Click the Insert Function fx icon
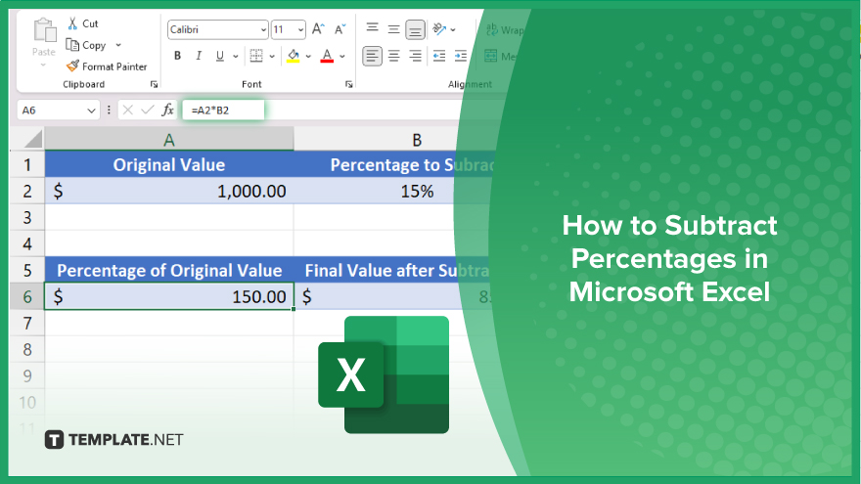 (167, 110)
